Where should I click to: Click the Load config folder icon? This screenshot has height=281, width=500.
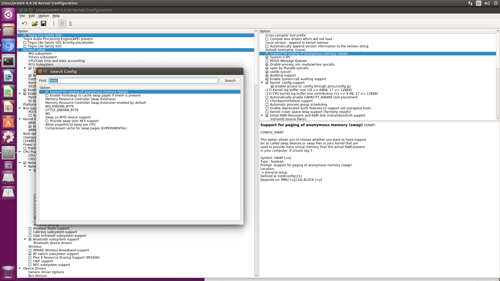pyautogui.click(x=35, y=24)
